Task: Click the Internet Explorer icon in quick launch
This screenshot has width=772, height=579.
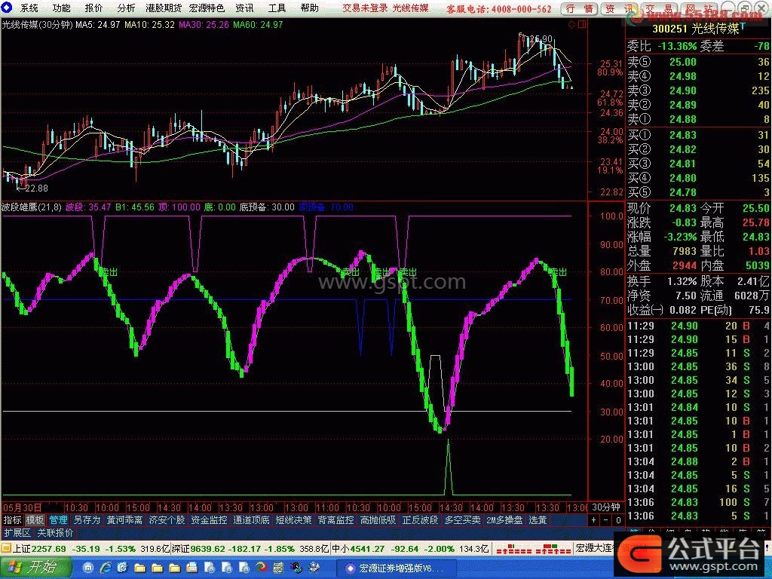Action: 106,568
